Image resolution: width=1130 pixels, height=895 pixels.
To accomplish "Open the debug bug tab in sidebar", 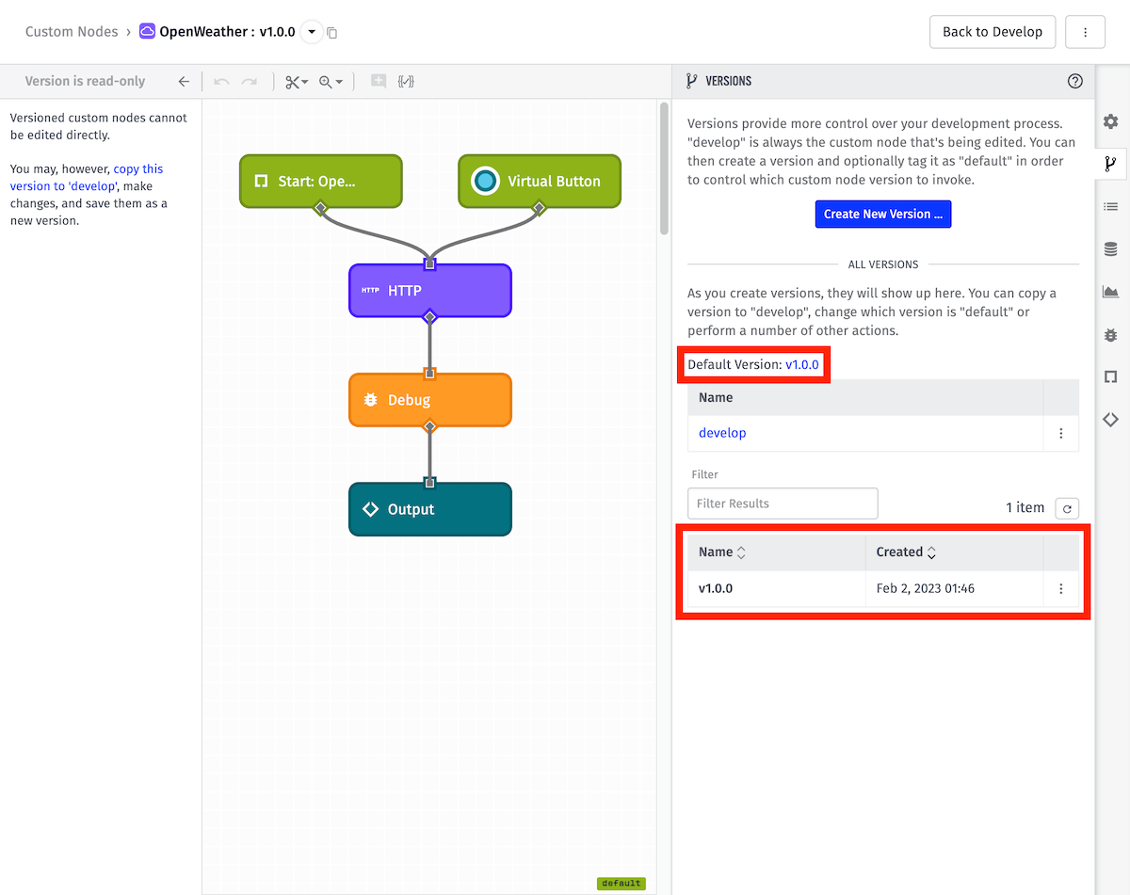I will [1111, 334].
